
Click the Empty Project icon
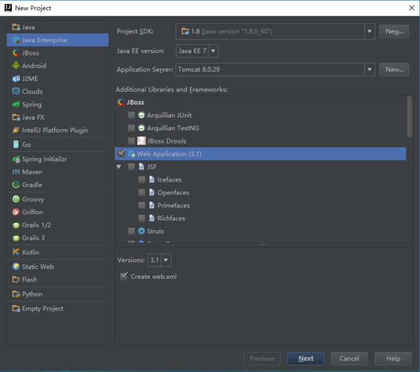pos(16,309)
